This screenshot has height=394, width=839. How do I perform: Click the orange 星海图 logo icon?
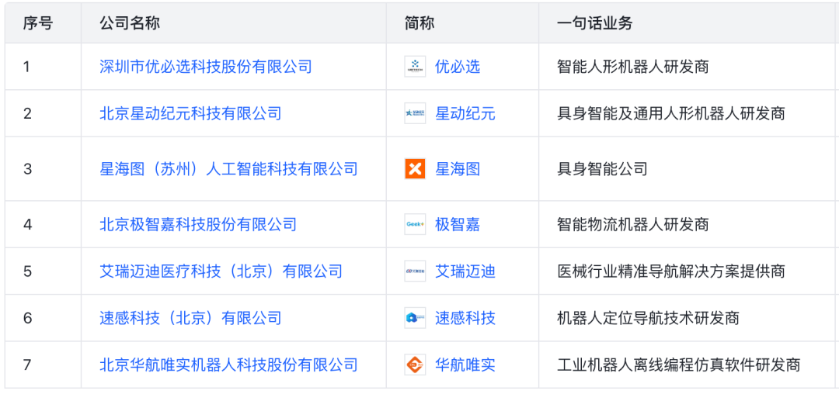pyautogui.click(x=415, y=169)
